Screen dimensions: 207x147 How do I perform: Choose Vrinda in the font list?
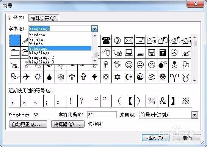tap(60, 44)
